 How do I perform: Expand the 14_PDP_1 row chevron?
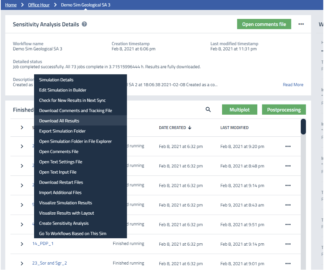pyautogui.click(x=22, y=244)
